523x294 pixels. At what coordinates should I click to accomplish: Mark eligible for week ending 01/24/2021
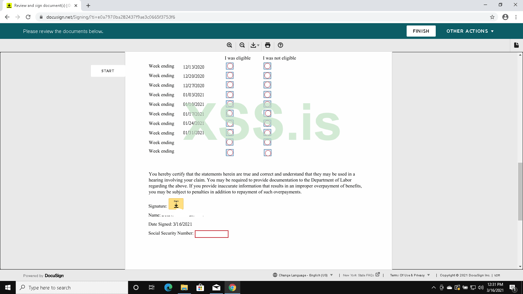point(230,123)
